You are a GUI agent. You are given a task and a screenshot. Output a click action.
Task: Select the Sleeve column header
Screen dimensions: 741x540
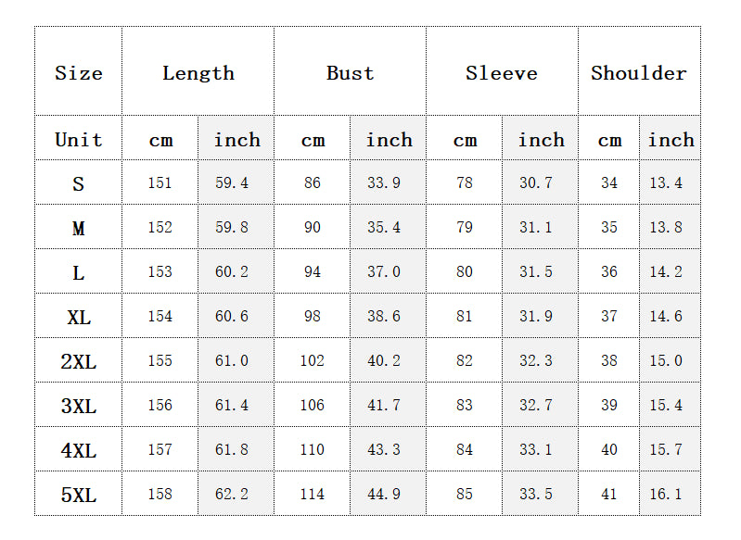point(502,73)
